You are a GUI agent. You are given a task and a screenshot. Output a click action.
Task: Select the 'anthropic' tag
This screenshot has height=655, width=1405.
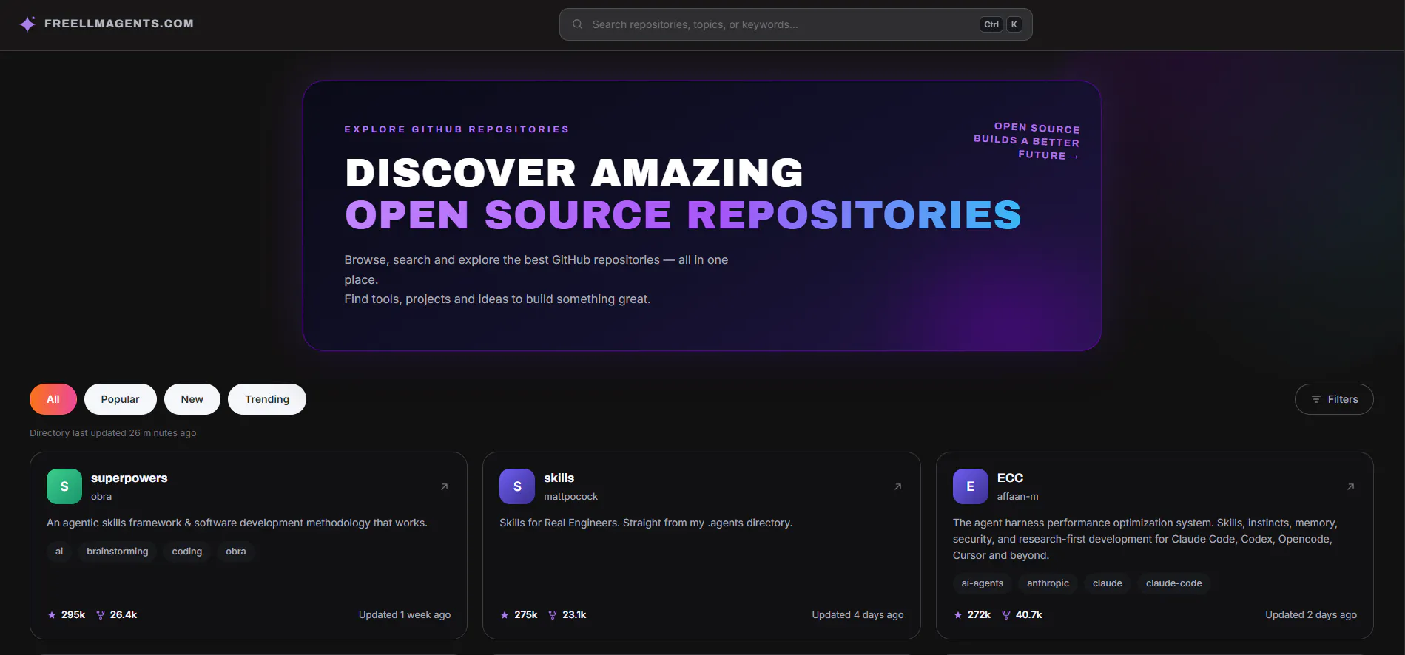click(1048, 583)
